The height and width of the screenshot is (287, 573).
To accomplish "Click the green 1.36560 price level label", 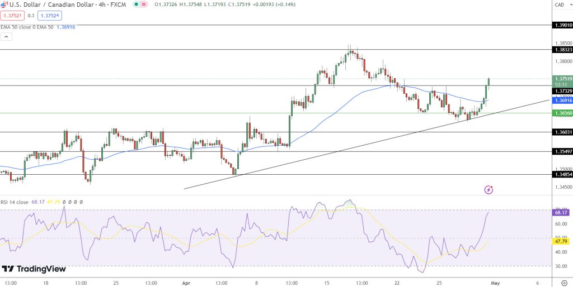I will coord(562,113).
